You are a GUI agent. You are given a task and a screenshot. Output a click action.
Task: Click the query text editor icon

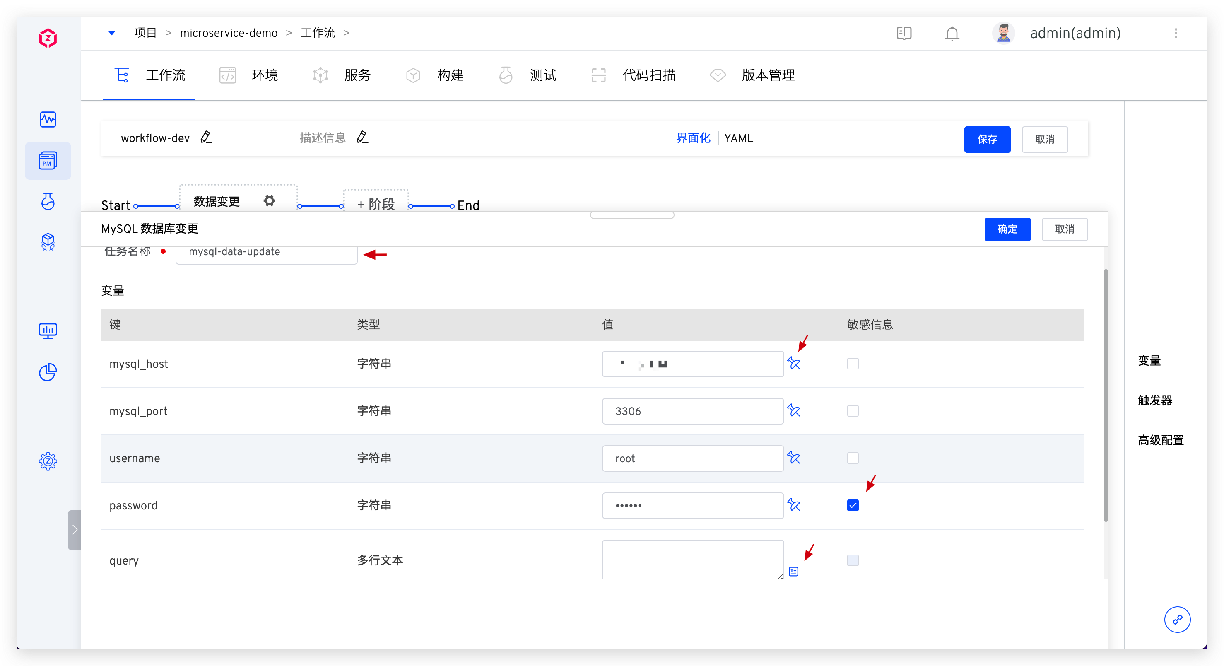[x=793, y=572]
